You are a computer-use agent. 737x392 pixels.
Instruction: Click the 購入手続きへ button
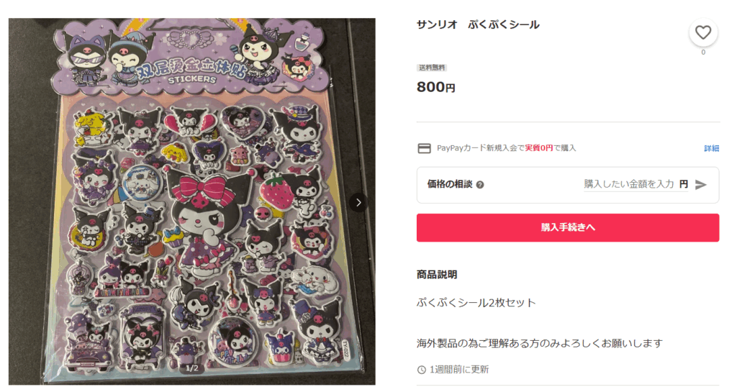coord(568,228)
